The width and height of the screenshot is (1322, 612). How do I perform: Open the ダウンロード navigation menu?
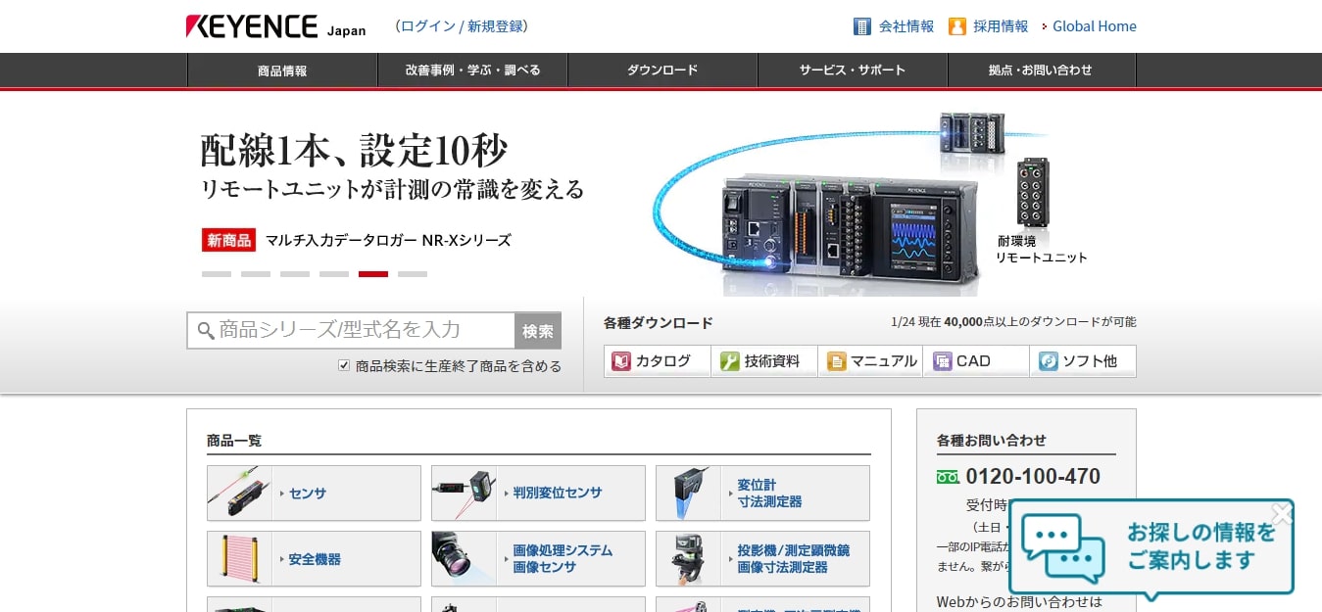[662, 71]
